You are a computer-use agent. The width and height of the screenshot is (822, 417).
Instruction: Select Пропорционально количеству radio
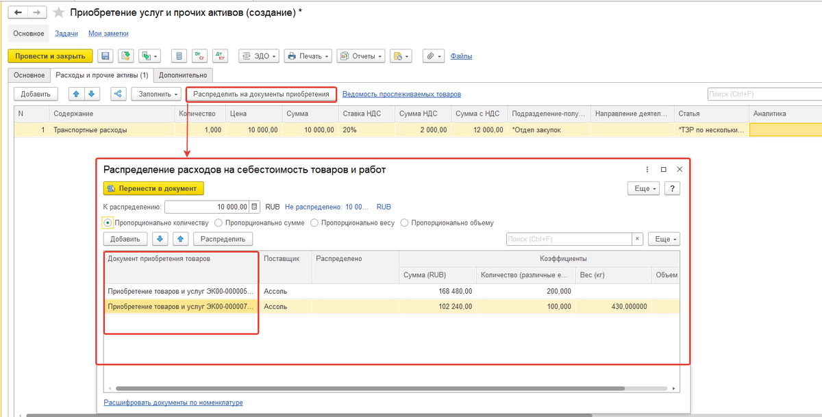coord(108,223)
